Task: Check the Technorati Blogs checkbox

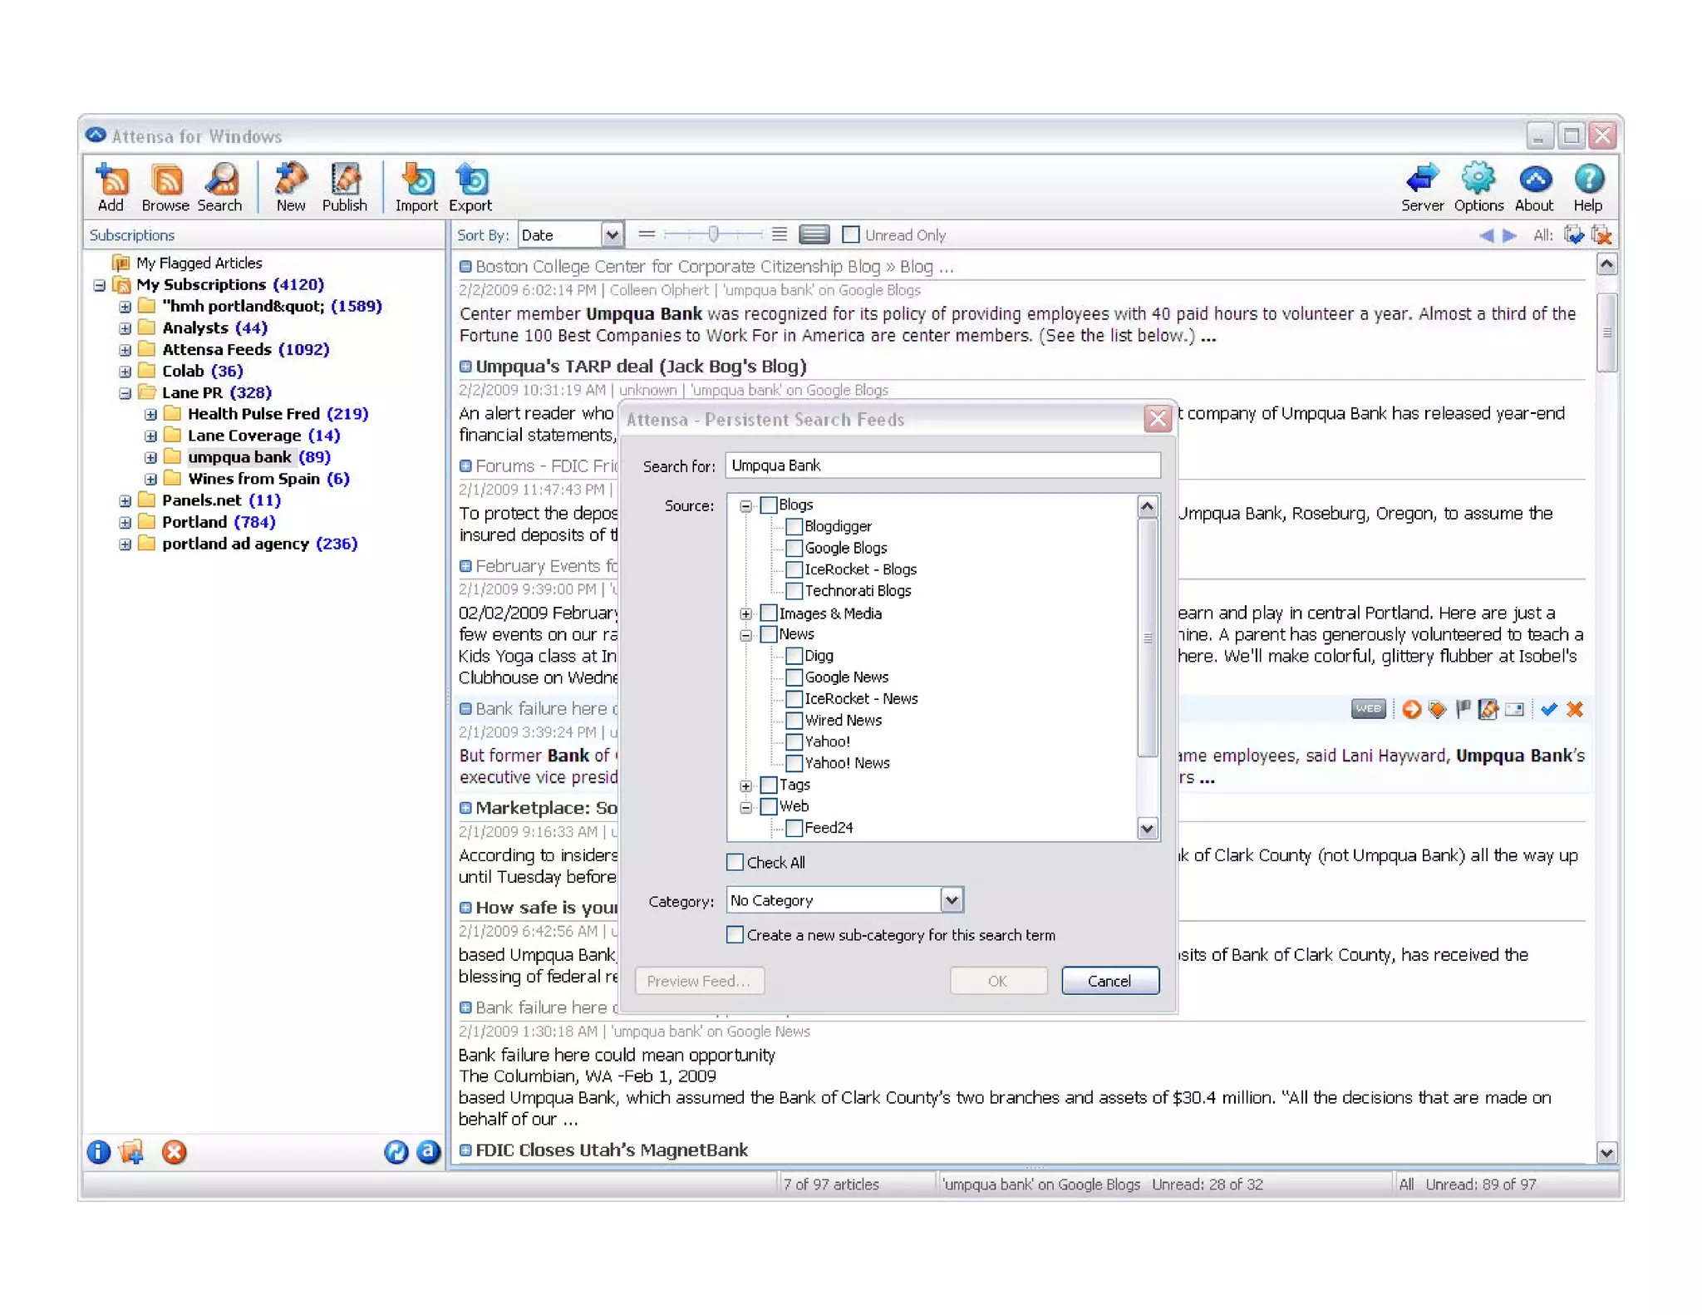Action: point(794,591)
